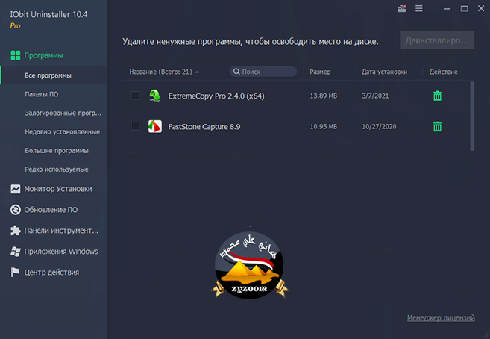Open Панели инструментов section
The width and height of the screenshot is (490, 339).
pyautogui.click(x=61, y=231)
